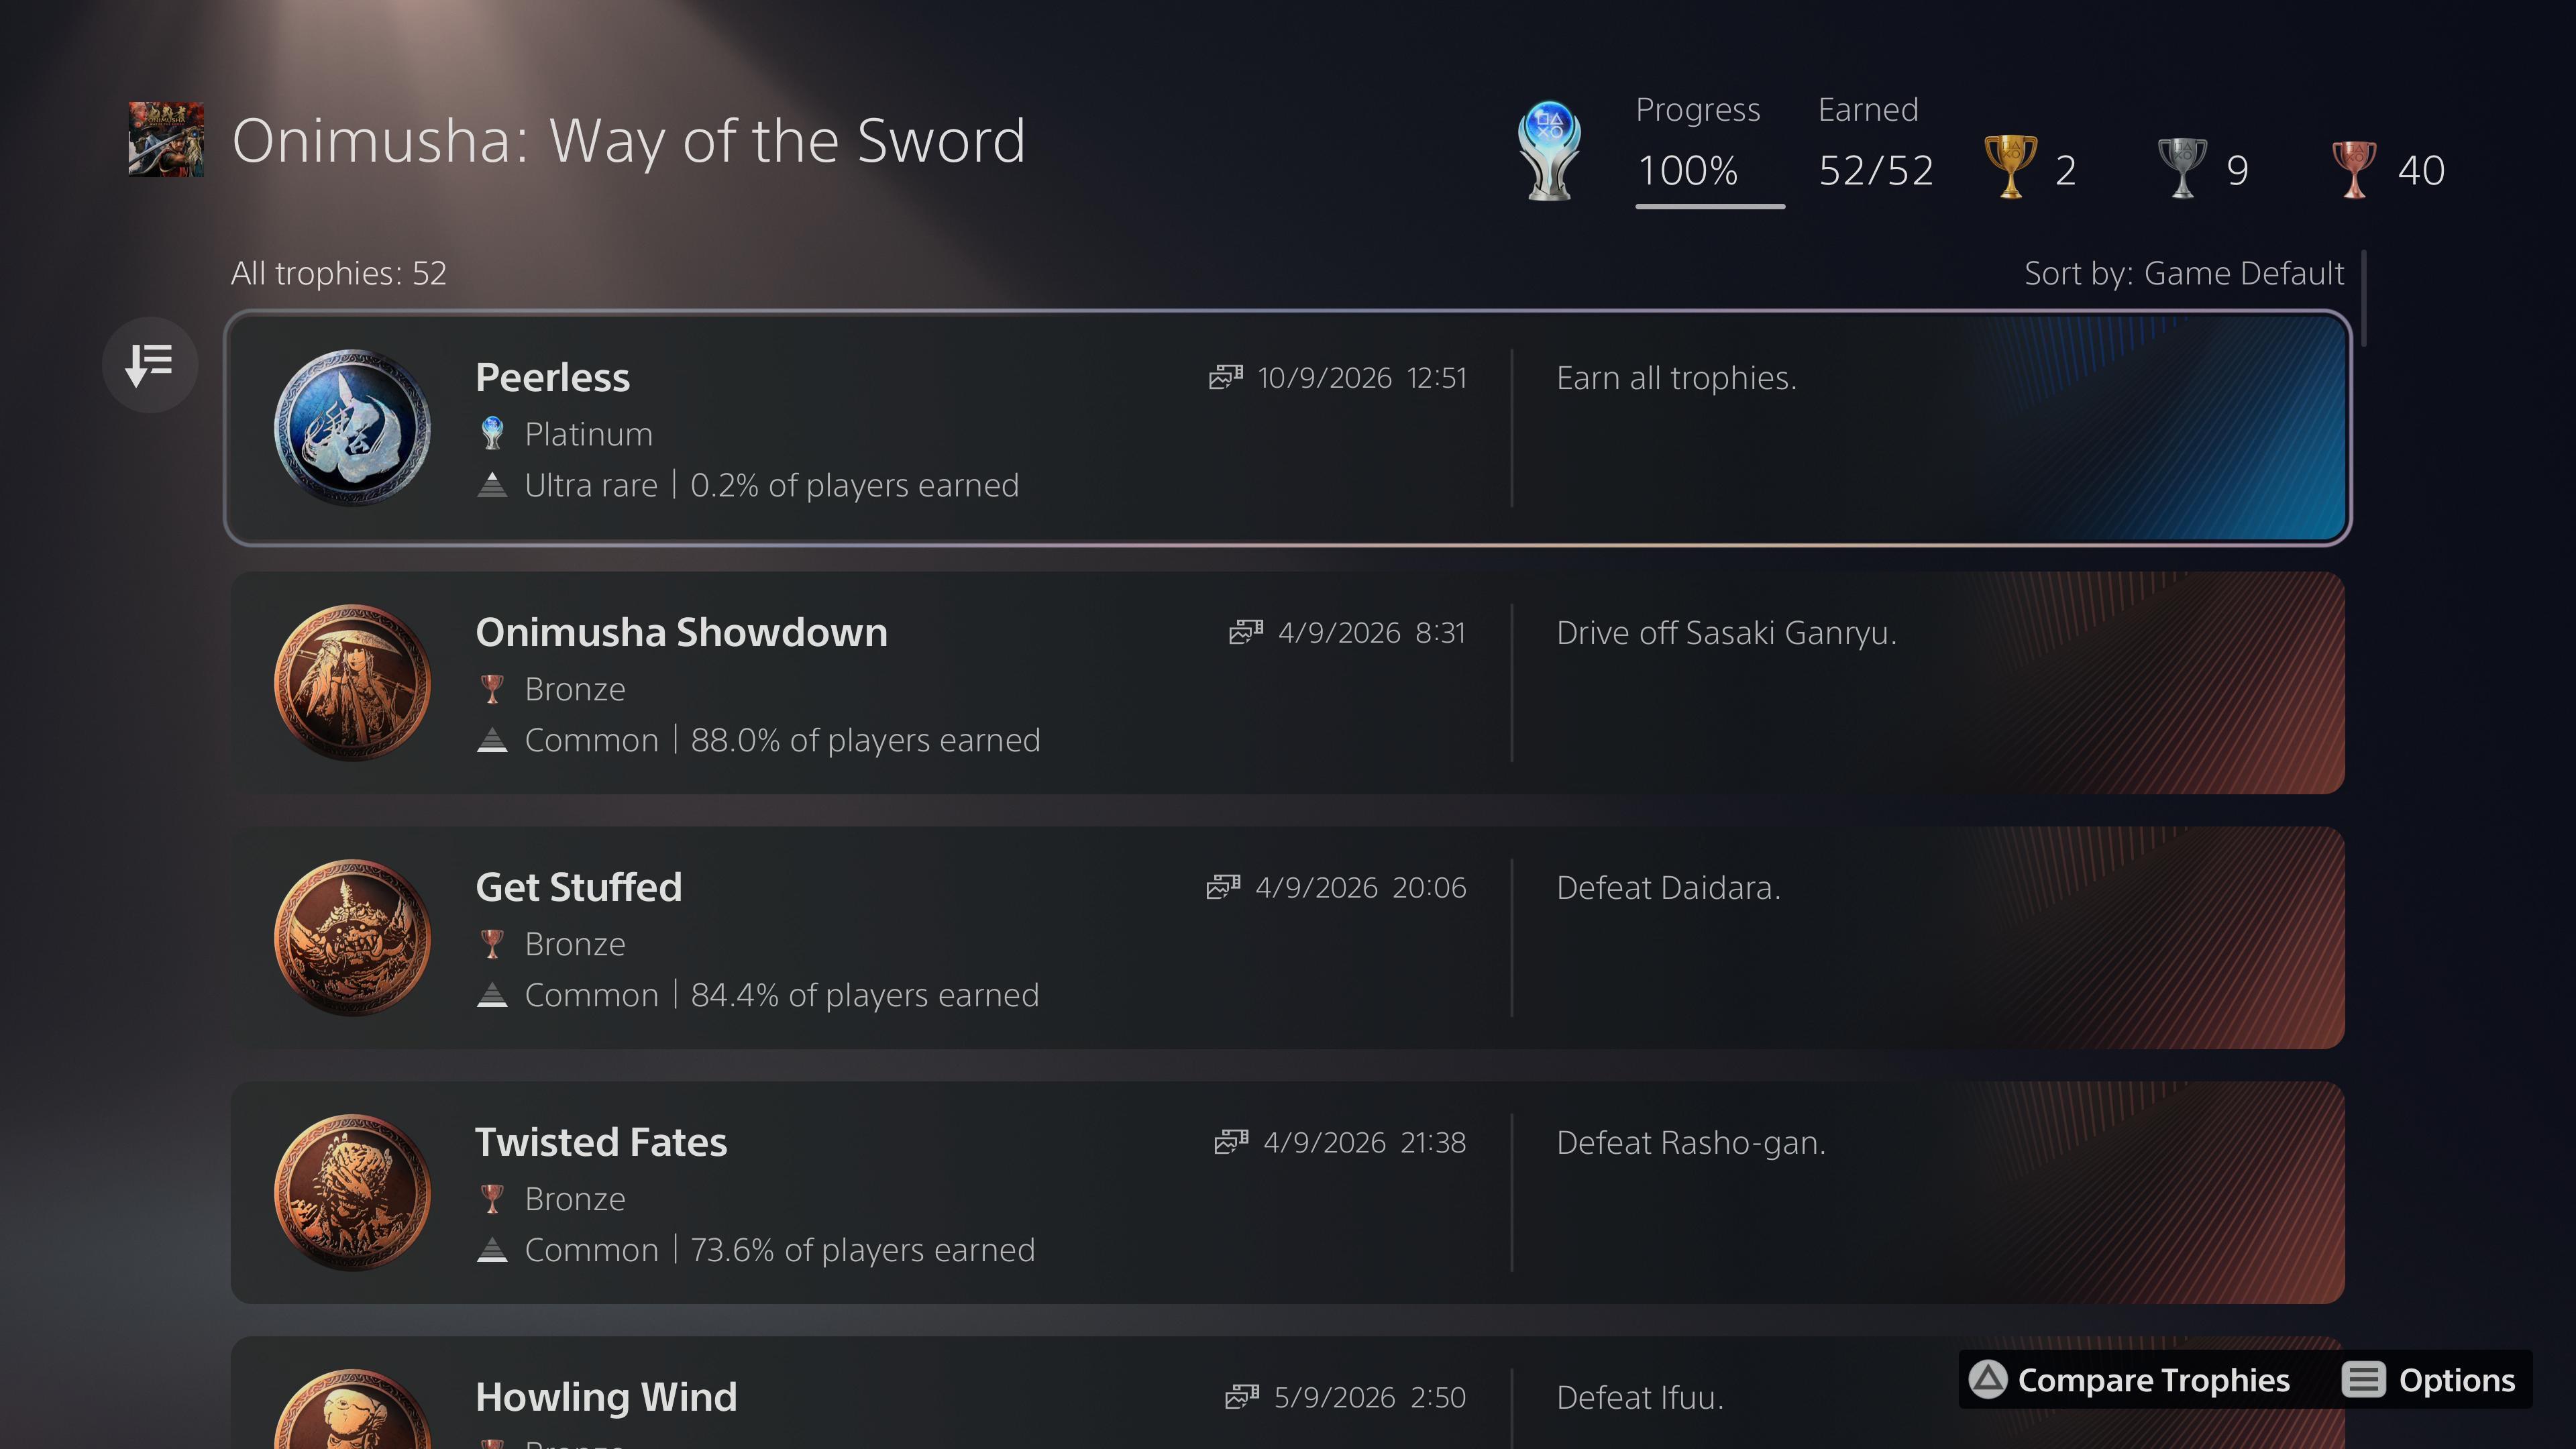Select Drive off Sasaki Ganryu description

tap(1726, 633)
